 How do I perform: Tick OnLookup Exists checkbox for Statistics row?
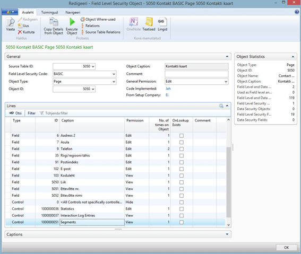coord(182,209)
